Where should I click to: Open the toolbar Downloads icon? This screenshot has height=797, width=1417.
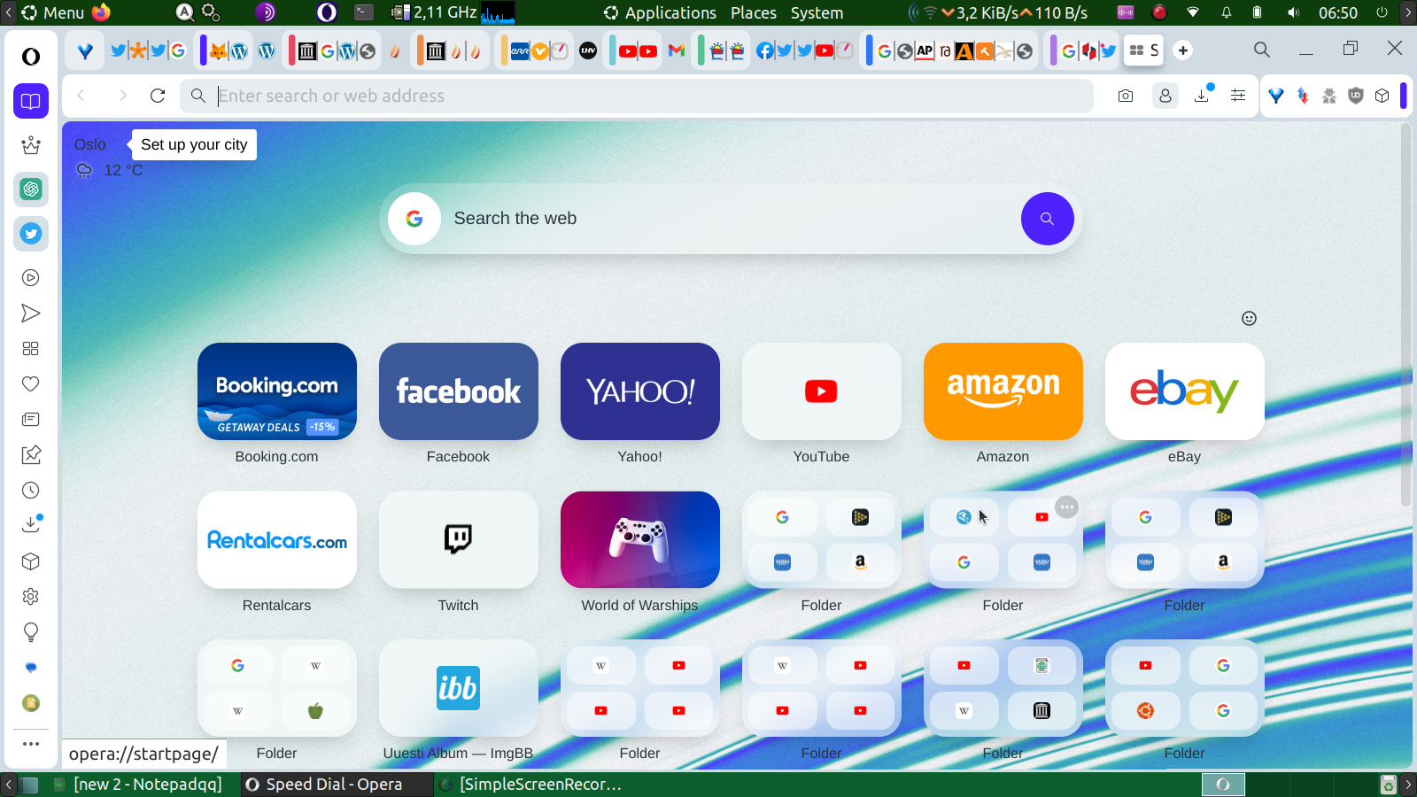click(x=1202, y=95)
